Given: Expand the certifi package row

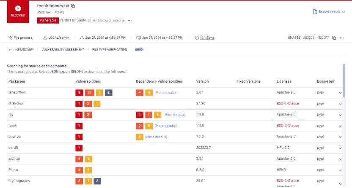Looking at the screenshot, I should (340, 148).
